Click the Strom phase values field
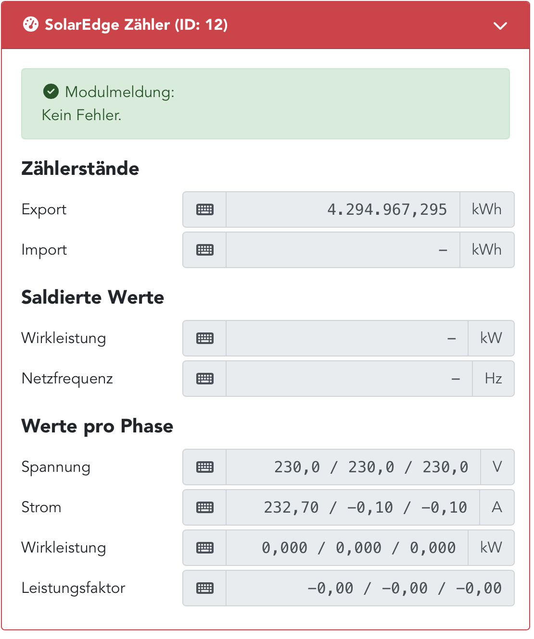 (x=353, y=507)
